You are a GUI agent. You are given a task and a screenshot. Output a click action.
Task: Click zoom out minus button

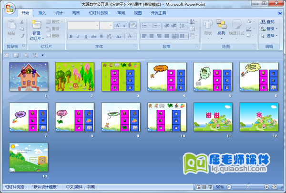pyautogui.click(x=229, y=187)
